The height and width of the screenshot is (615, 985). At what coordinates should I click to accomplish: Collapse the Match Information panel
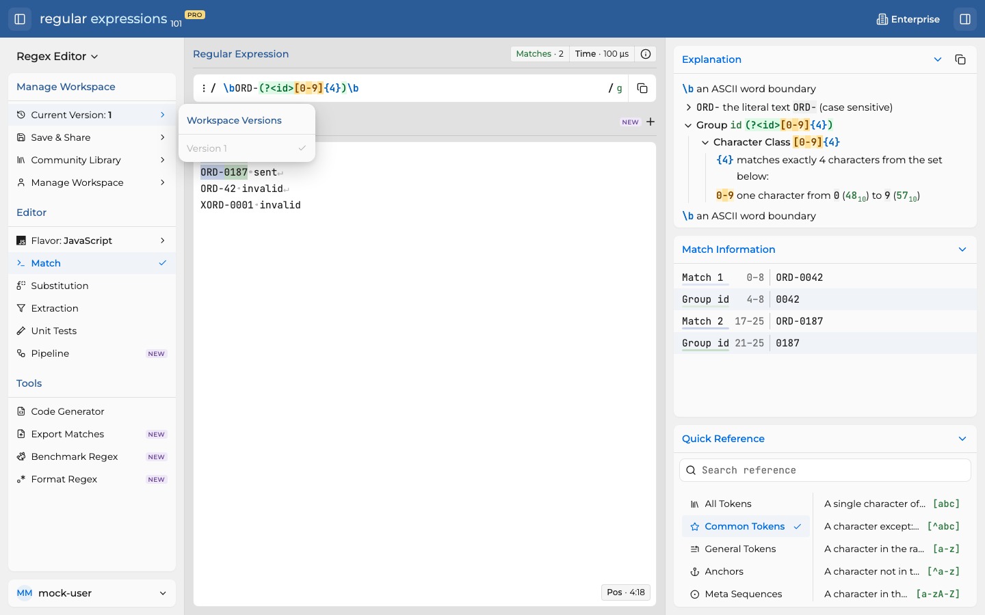coord(962,249)
